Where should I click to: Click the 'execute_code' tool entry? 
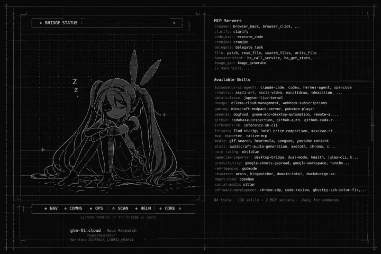coord(250,37)
